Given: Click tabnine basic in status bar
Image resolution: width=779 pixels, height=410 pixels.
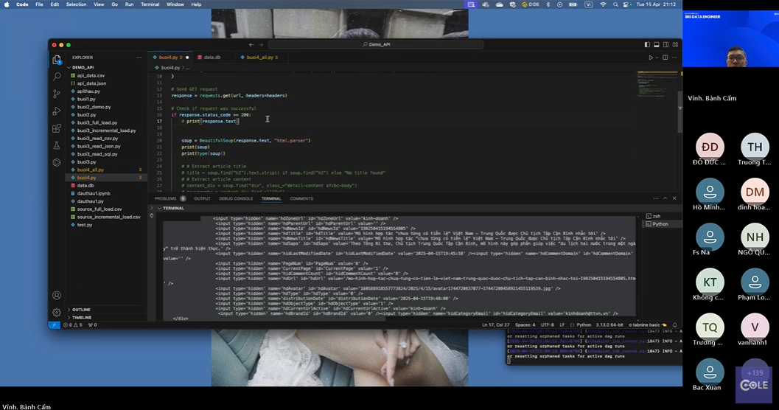Looking at the screenshot, I should coord(648,325).
